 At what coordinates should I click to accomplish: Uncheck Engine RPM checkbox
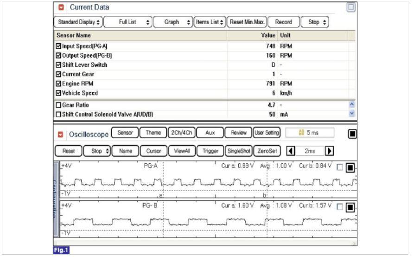[58, 84]
